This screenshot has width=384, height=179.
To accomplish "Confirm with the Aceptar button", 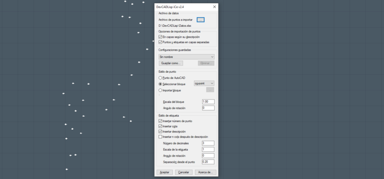I will coord(165,172).
